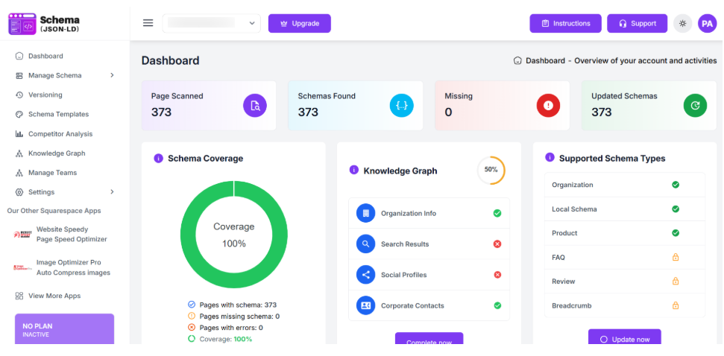Screen dimensions: 724x356
Task: Go to Schema Templates in sidebar
Action: pos(58,114)
